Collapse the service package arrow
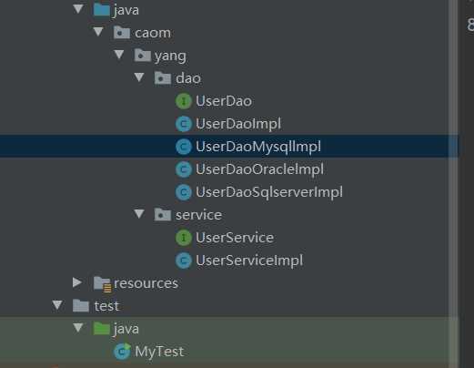 click(x=139, y=214)
